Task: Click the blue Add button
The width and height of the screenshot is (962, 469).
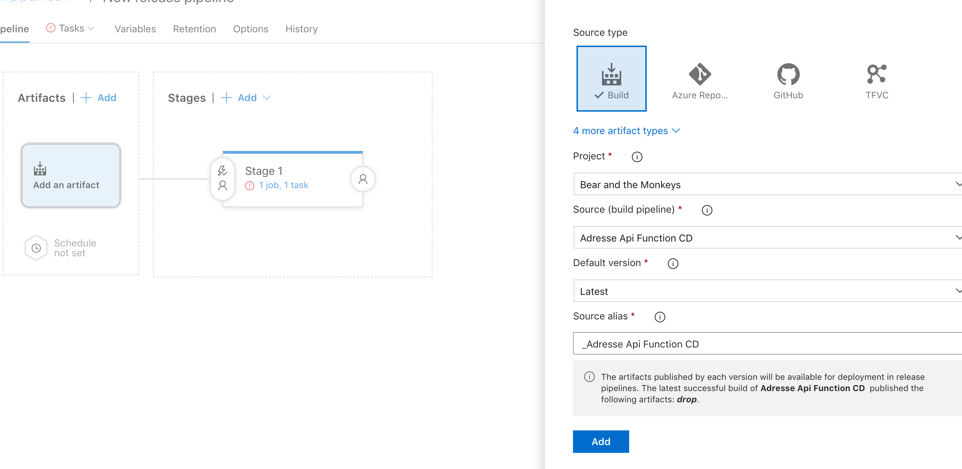Action: tap(600, 441)
